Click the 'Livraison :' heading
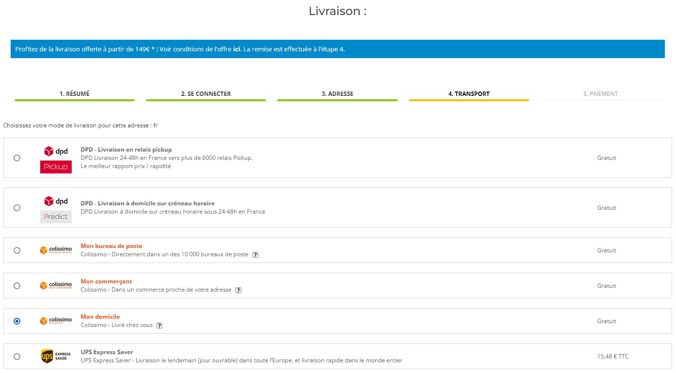This screenshot has height=373, width=676. point(338,11)
